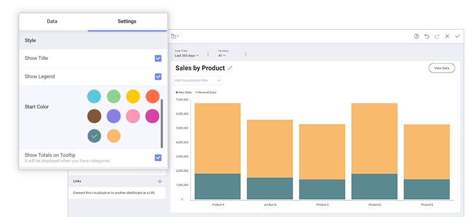Pick the selected teal start color
466x217 pixels.
[94, 136]
